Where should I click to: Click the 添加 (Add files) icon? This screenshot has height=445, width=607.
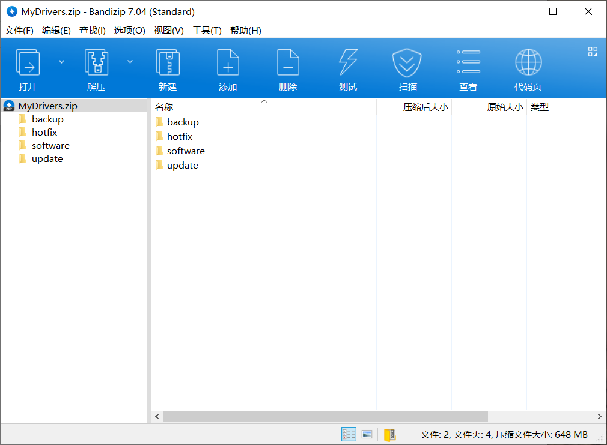(x=228, y=62)
